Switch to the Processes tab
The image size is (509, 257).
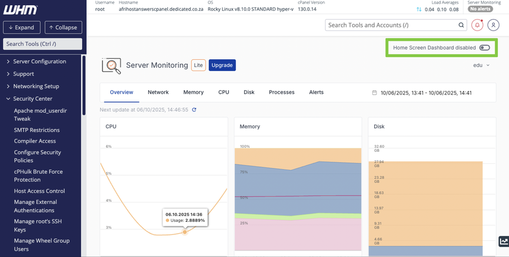[x=282, y=93]
